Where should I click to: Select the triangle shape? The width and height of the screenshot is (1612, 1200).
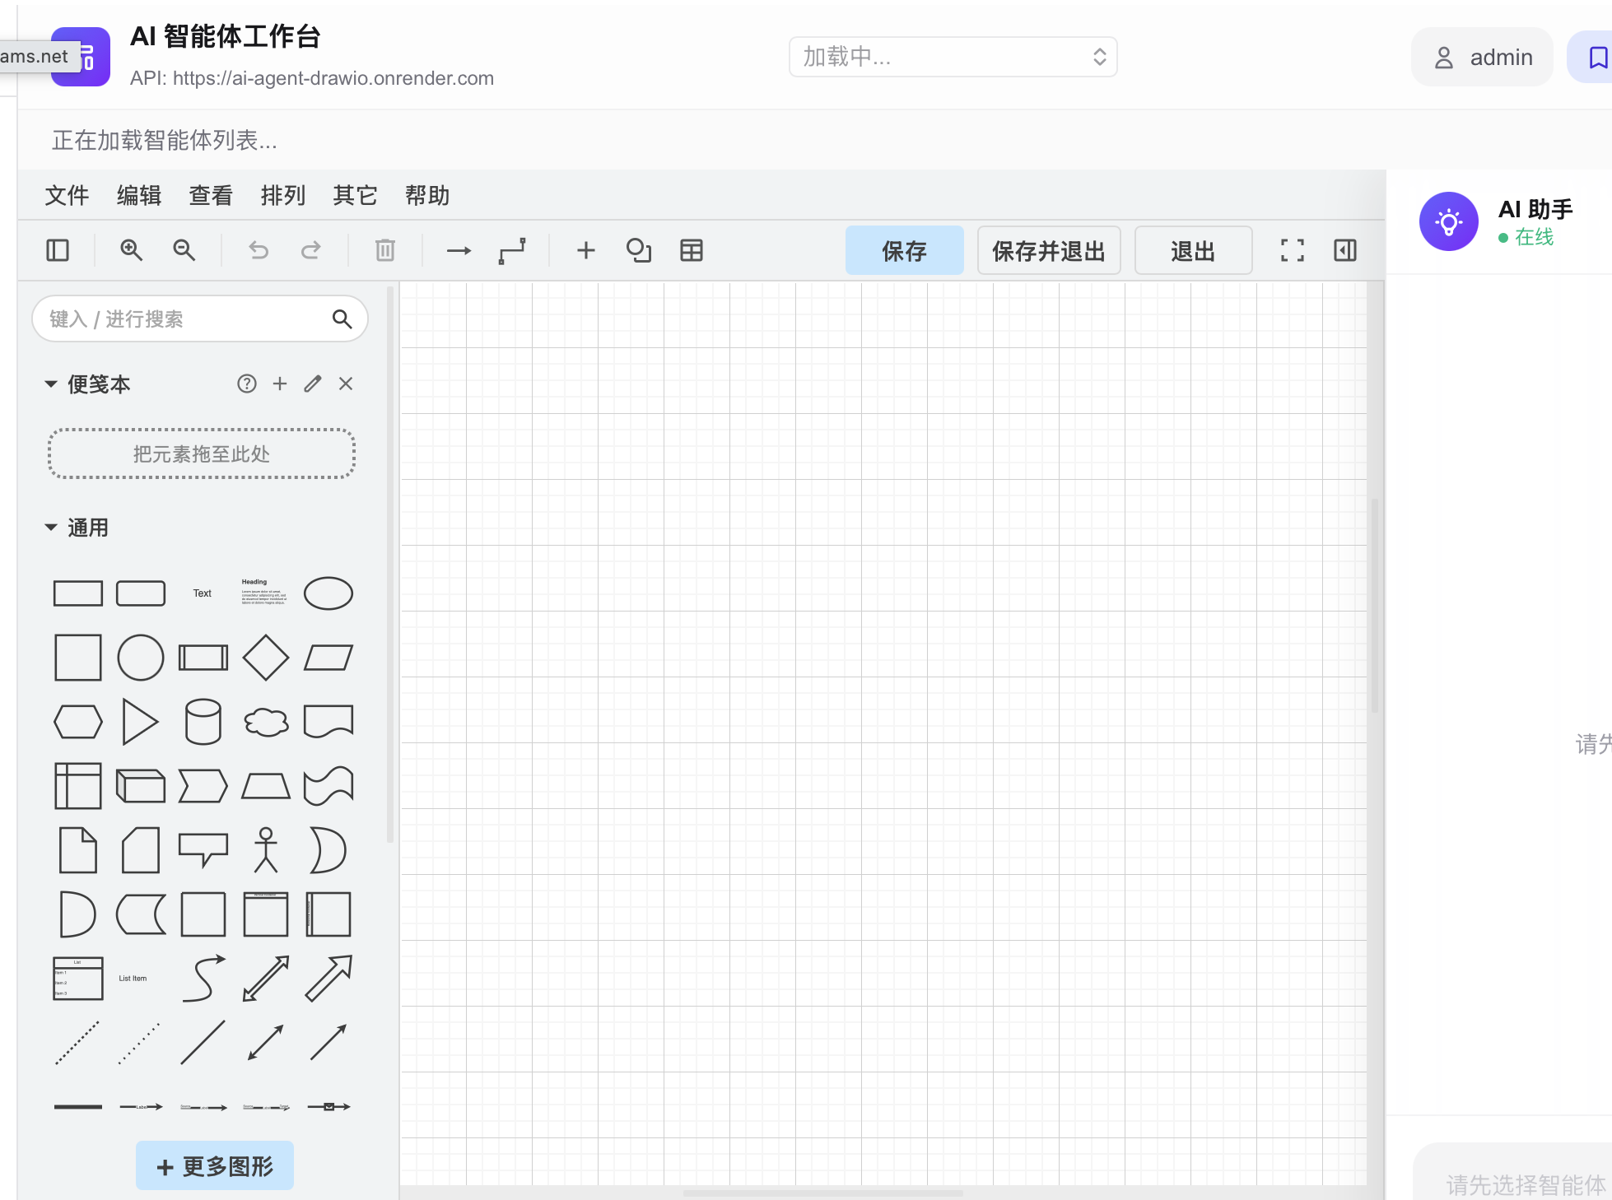[x=141, y=722]
